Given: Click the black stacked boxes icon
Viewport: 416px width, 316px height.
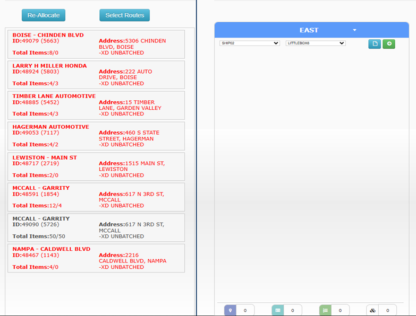Looking at the screenshot, I should [372, 311].
